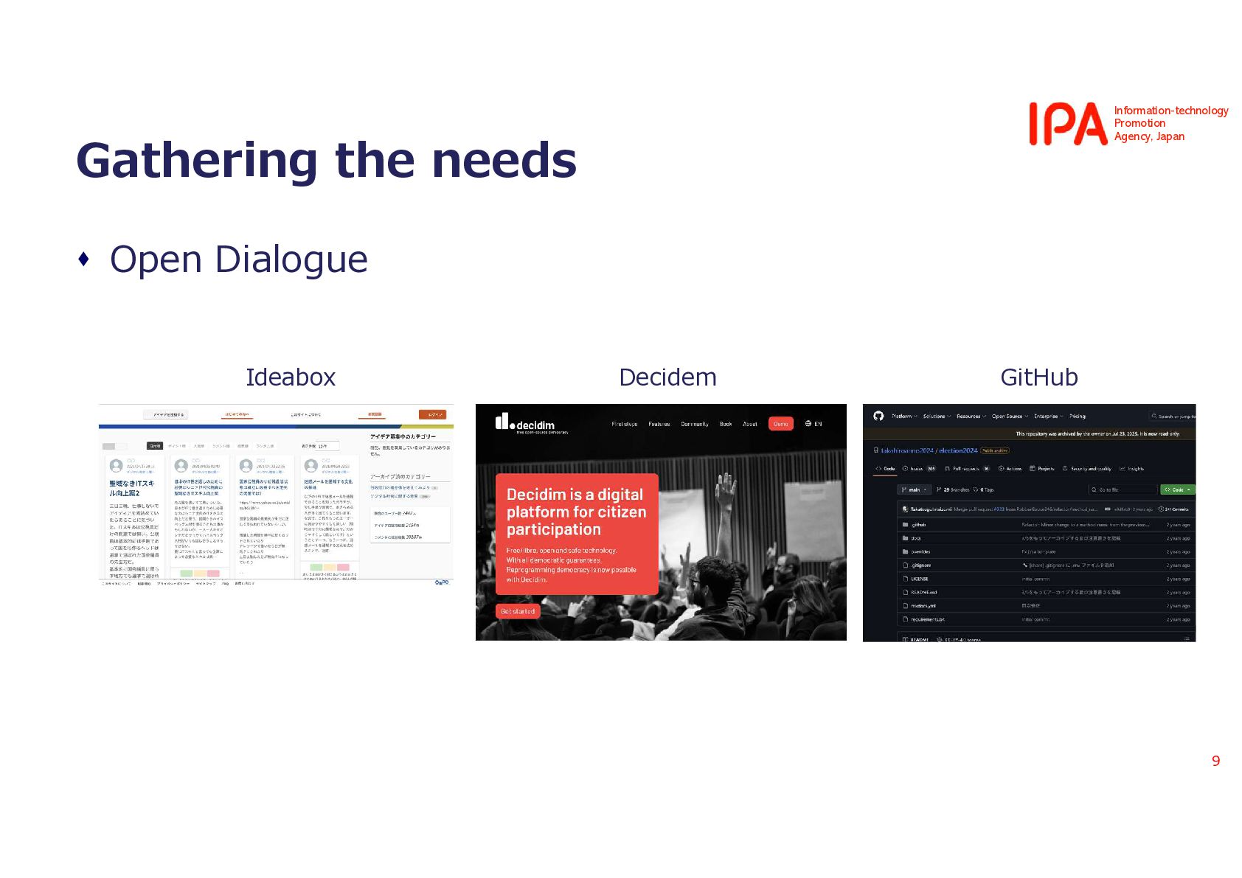
Task: Click the Pricing link on GitHub
Action: tap(1078, 417)
